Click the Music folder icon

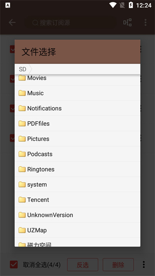click(x=22, y=93)
